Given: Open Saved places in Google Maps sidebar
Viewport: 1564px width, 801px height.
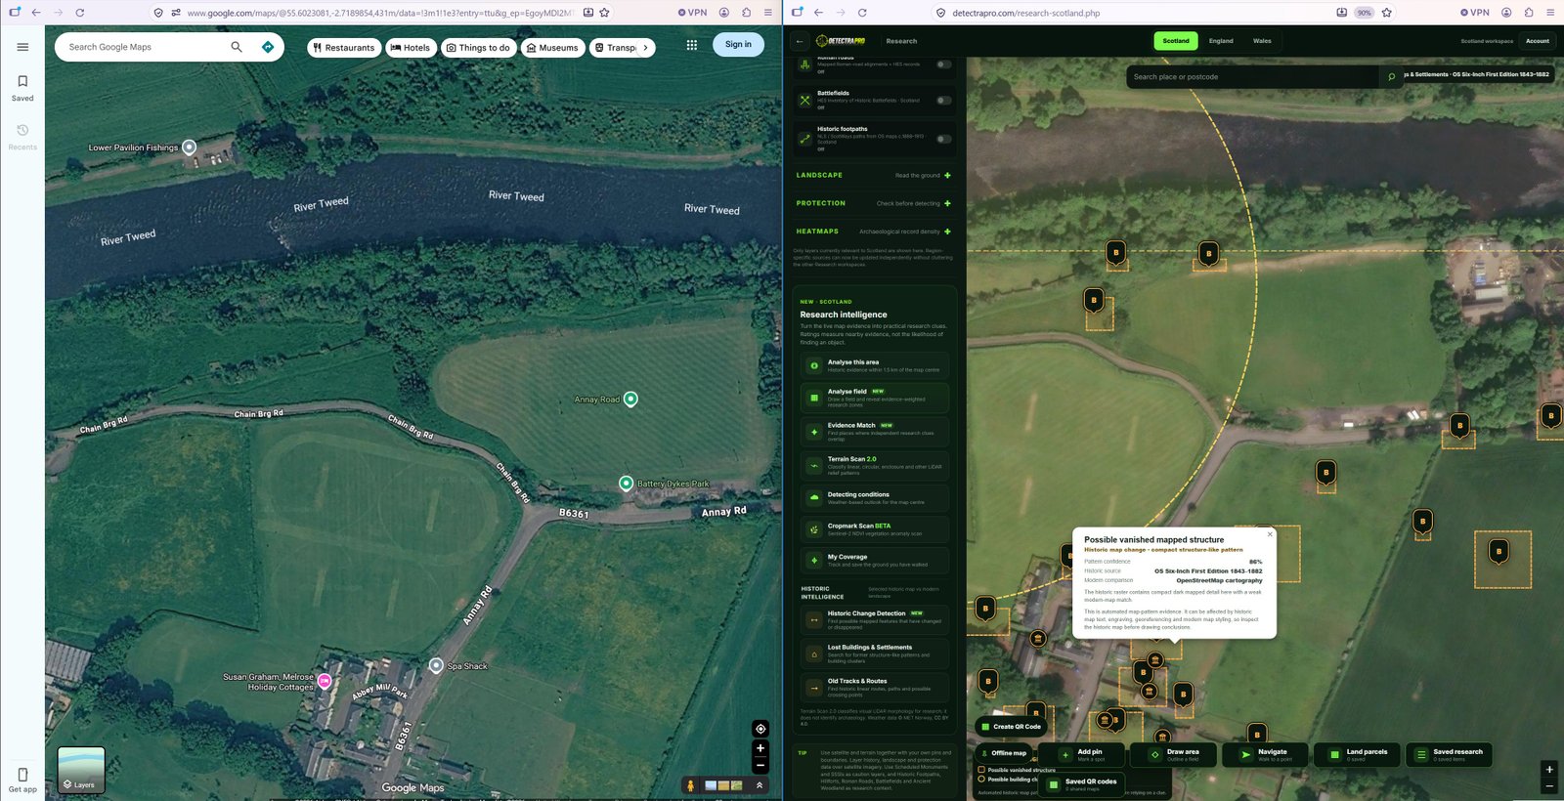Looking at the screenshot, I should (x=22, y=87).
